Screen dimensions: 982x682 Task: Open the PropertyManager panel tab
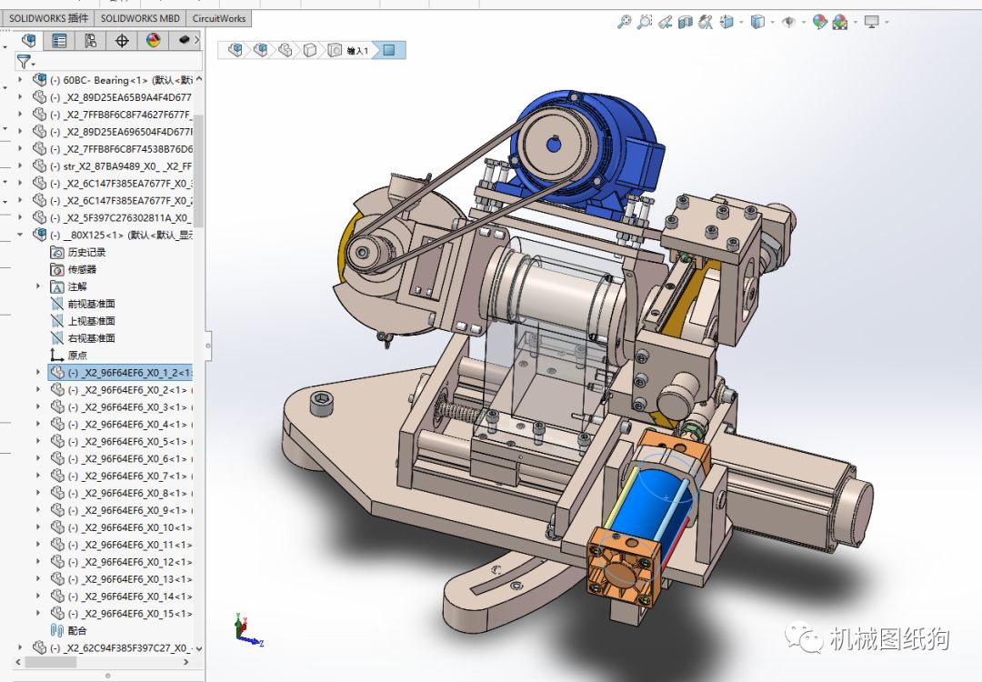coord(59,40)
